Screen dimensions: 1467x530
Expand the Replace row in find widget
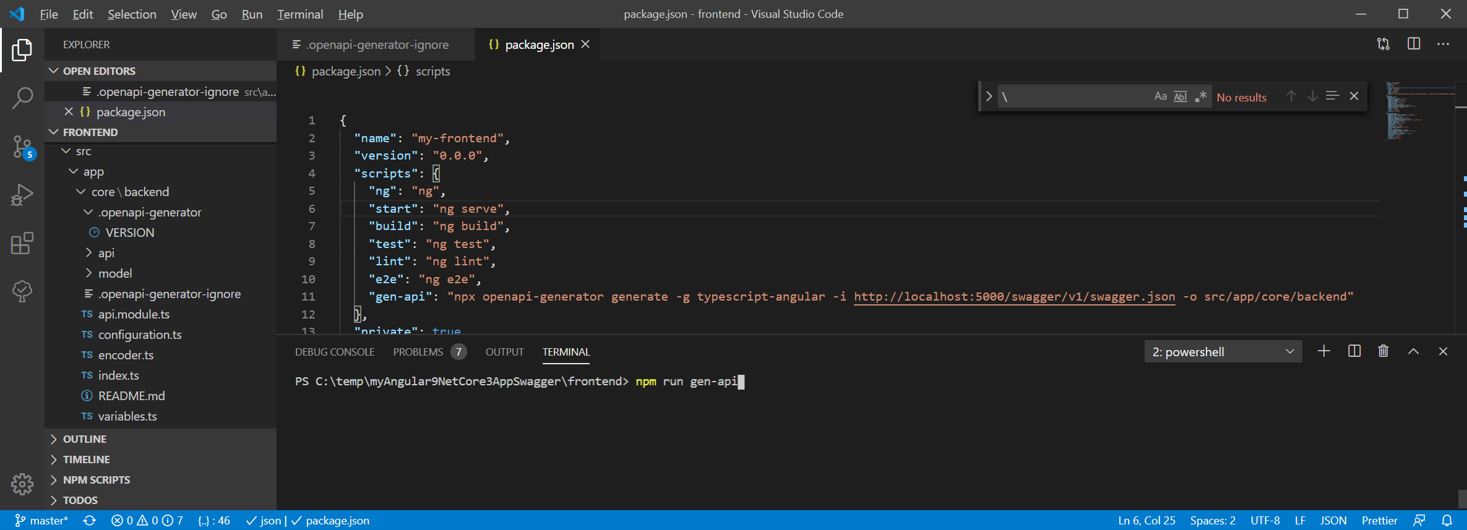[989, 96]
